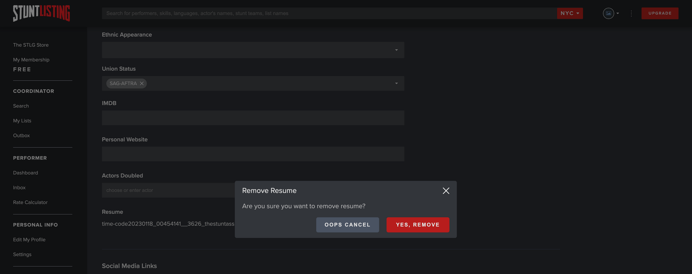This screenshot has height=274, width=692.
Task: Click the resume file name text
Action: 168,224
